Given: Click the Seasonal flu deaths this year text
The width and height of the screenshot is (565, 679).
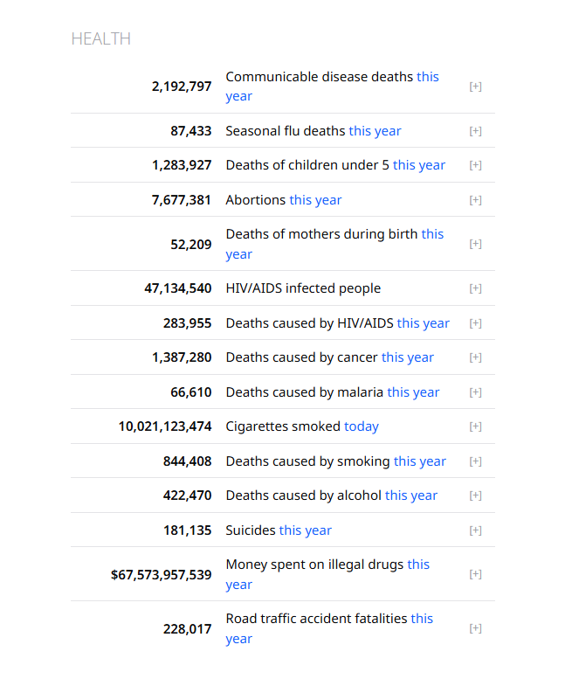Looking at the screenshot, I should [314, 131].
